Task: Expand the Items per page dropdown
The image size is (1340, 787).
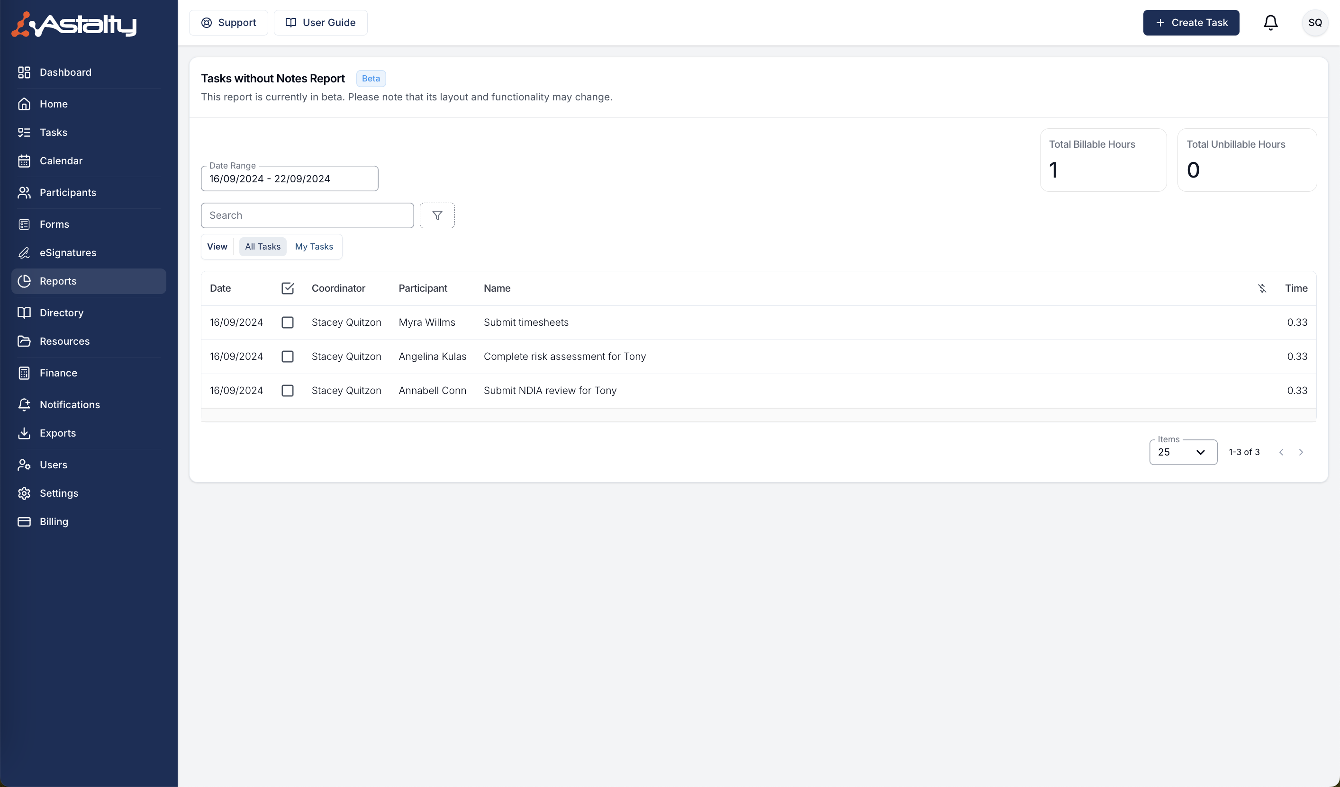Action: (x=1183, y=452)
